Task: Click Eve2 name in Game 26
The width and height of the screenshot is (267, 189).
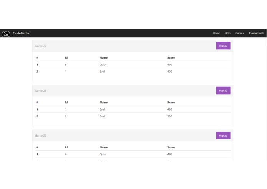Action: [103, 116]
